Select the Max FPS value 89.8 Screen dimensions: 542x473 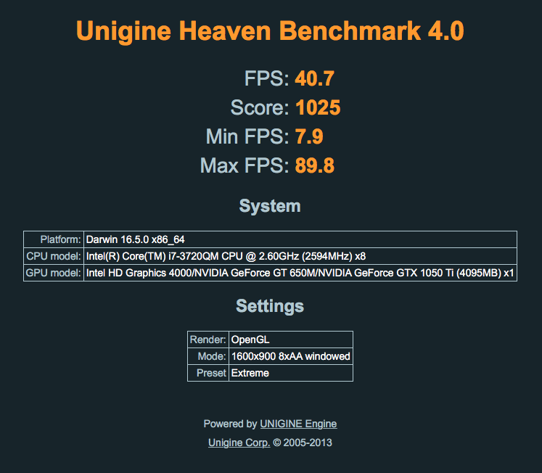(x=315, y=165)
